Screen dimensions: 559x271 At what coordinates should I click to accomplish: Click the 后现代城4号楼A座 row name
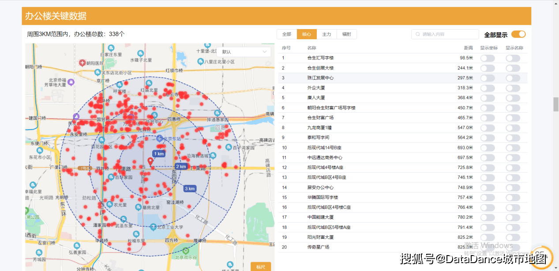pos(325,167)
